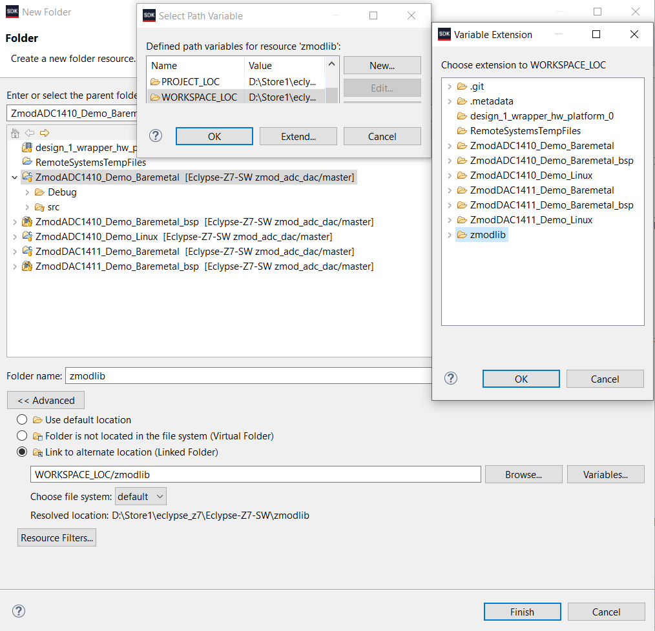Click the ZmodDAC1411_Demo_Baremetal_bsp project icon in the parent tree

point(27,266)
